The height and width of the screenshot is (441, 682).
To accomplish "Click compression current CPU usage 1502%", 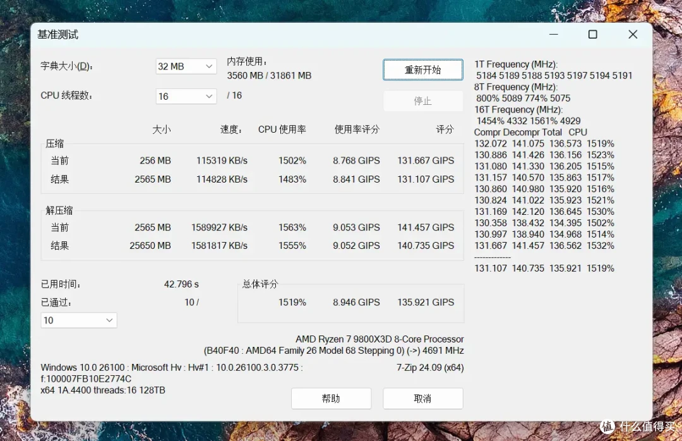I will click(x=292, y=160).
